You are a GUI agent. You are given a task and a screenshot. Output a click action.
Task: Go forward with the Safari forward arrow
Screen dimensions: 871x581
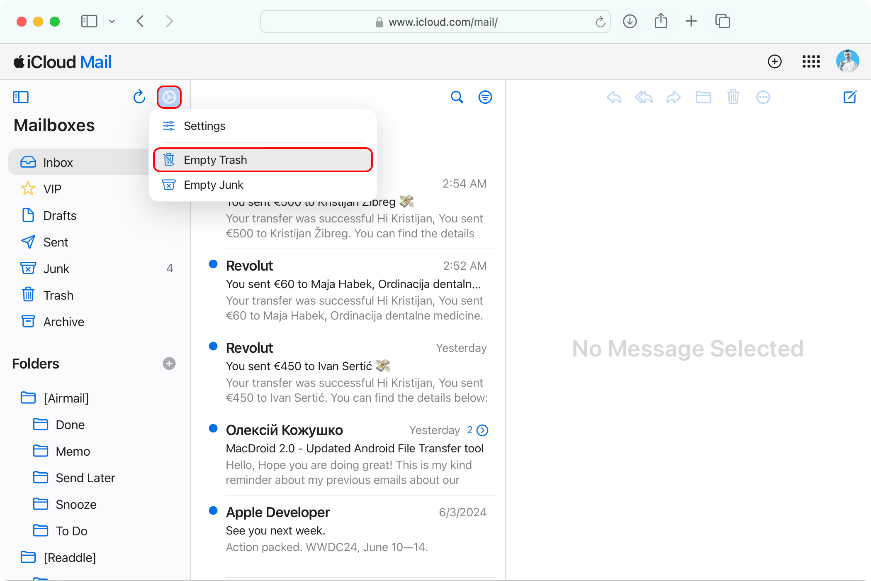169,21
